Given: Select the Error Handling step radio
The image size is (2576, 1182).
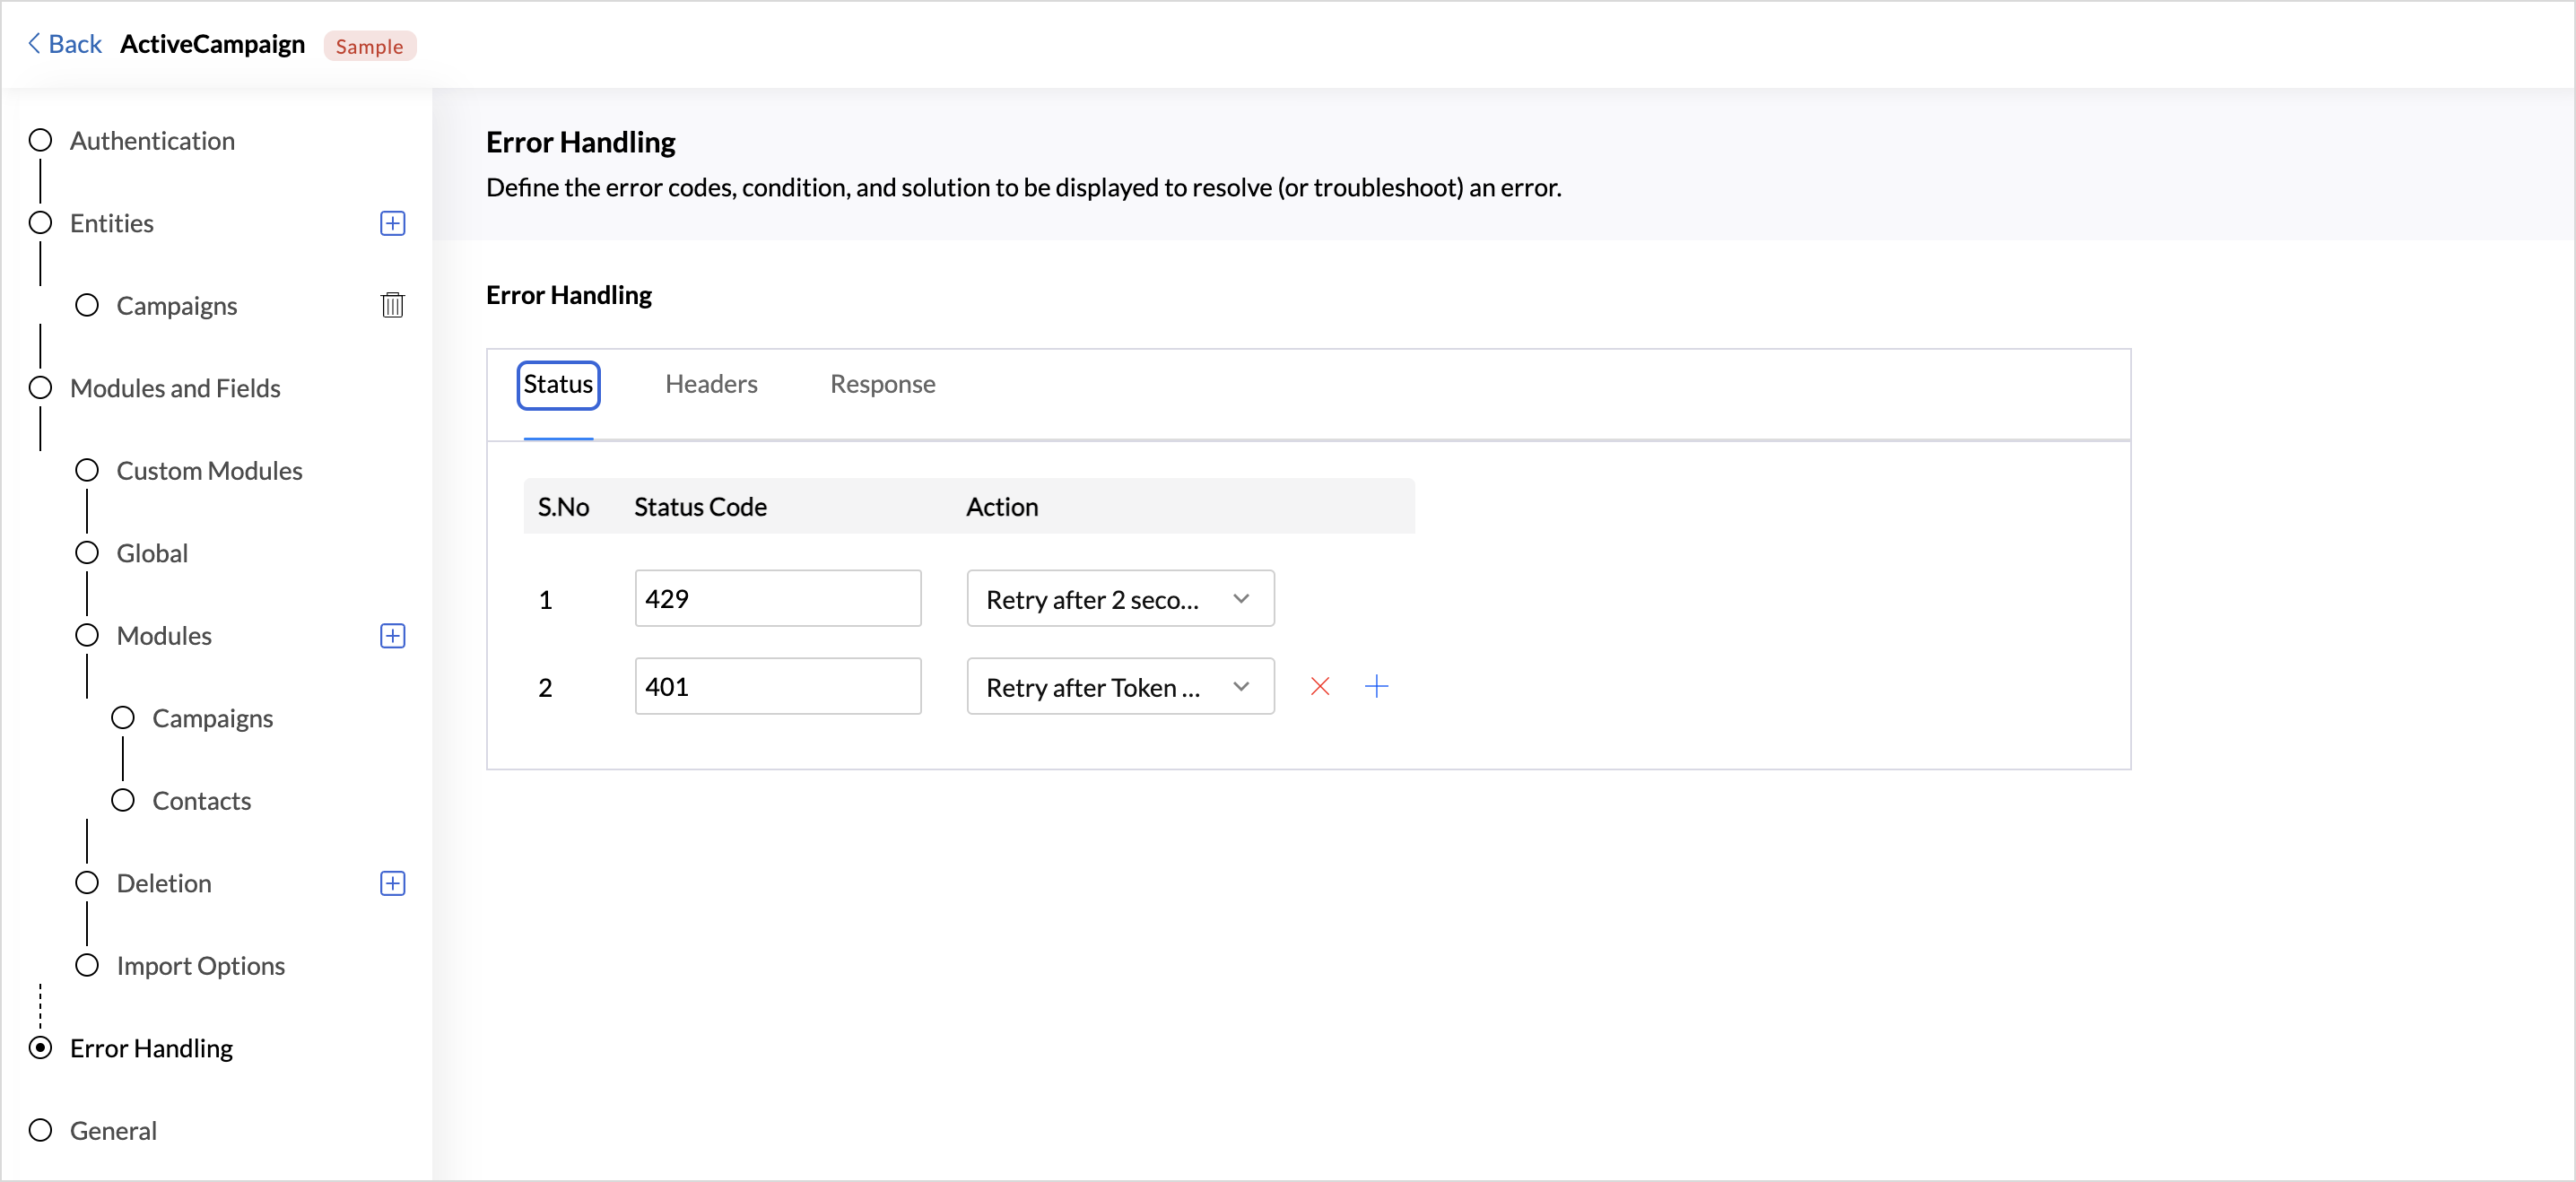Looking at the screenshot, I should 40,1048.
